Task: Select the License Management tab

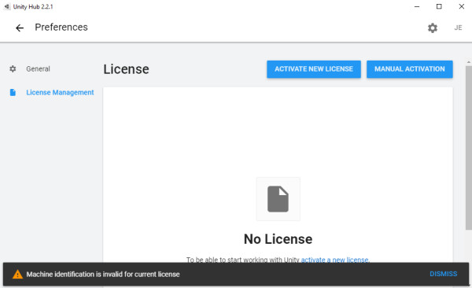Action: click(60, 93)
